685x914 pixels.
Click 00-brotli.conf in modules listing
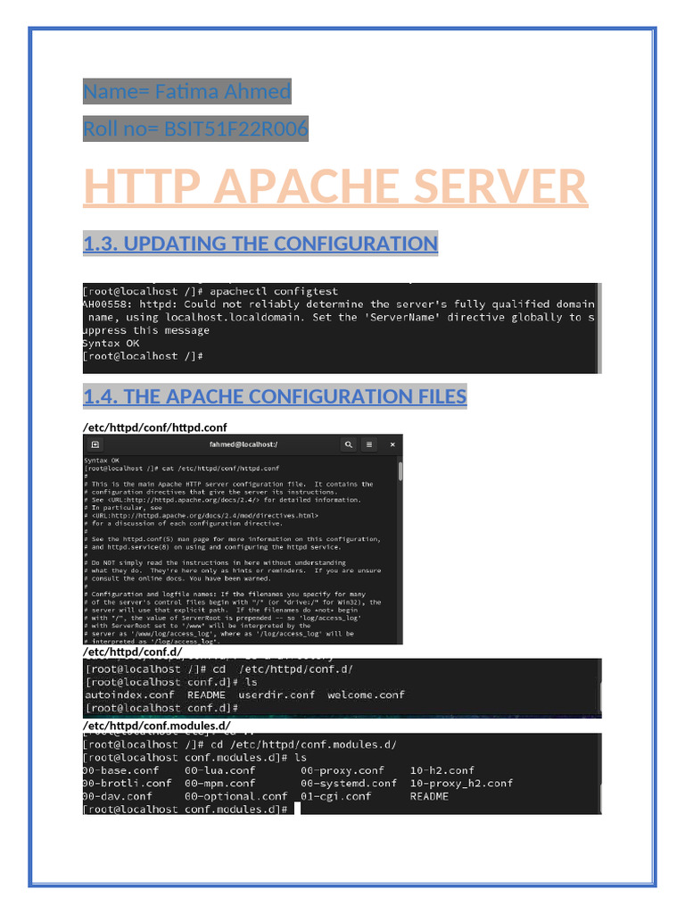tap(127, 784)
